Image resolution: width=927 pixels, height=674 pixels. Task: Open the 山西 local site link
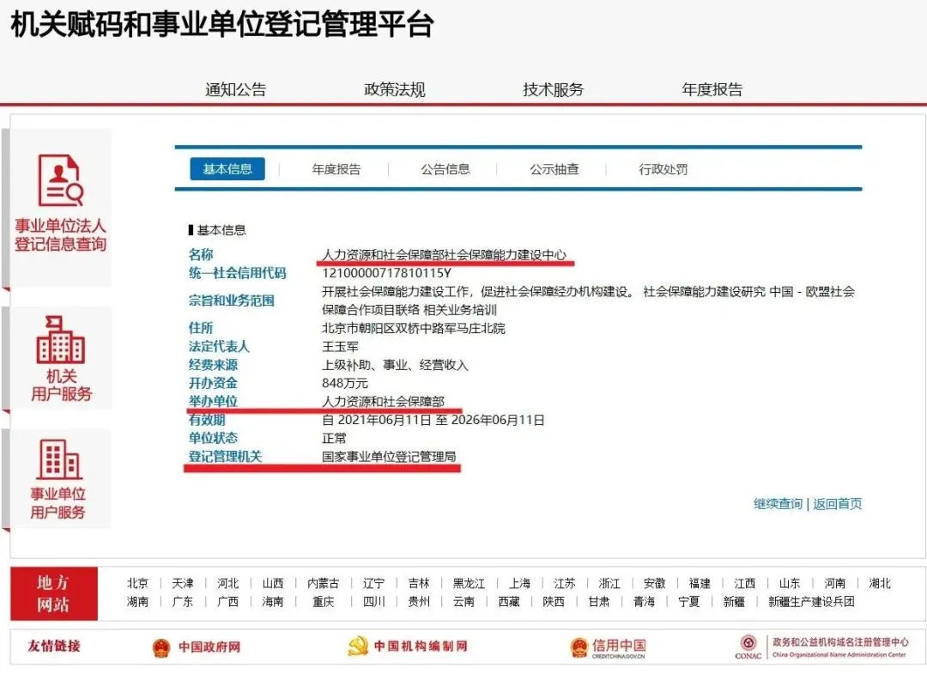[273, 584]
